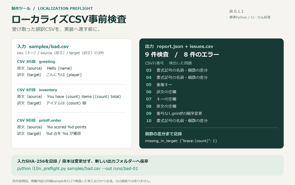295x185 pixels.
Task: Click the target text こんにちは {player}
Action: pyautogui.click(x=64, y=75)
